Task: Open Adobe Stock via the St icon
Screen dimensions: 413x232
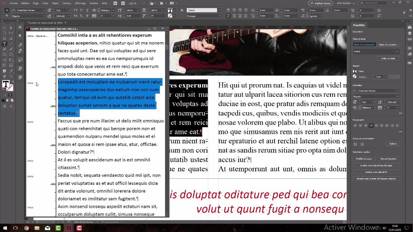Action: (x=123, y=3)
